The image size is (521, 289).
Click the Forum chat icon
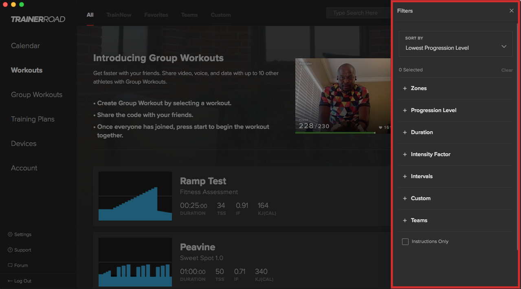[10, 265]
